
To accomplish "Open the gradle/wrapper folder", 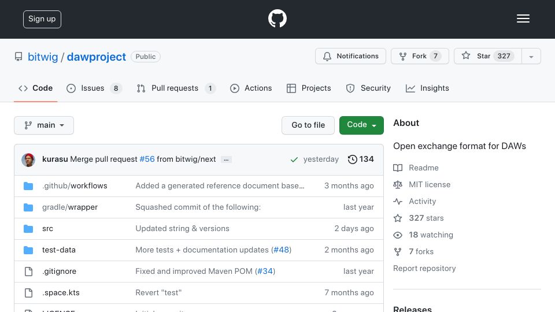I will click(70, 207).
